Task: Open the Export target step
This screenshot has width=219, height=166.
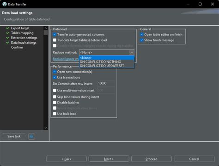Action: coord(20,28)
